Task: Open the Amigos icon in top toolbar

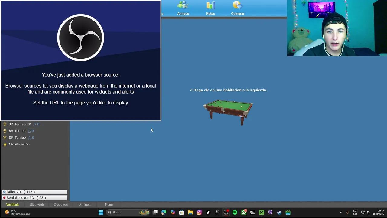Action: [183, 8]
